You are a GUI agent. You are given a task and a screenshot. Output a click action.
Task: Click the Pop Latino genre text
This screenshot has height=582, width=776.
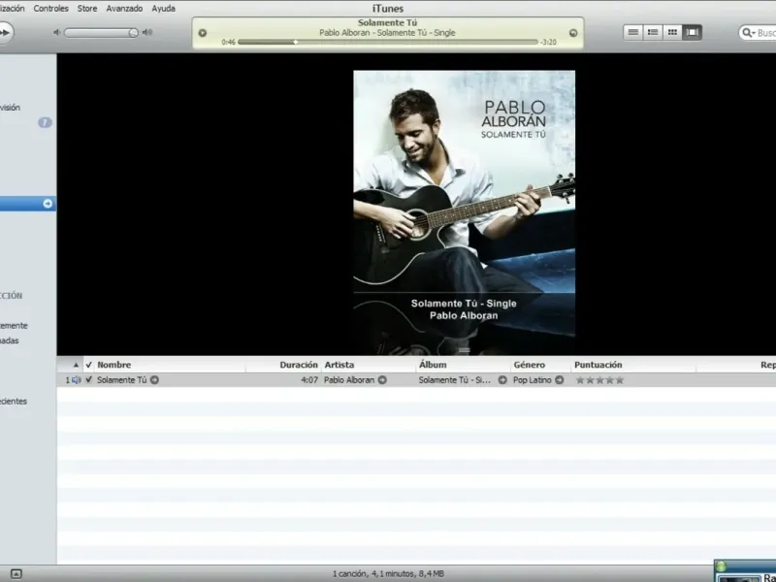tap(532, 380)
